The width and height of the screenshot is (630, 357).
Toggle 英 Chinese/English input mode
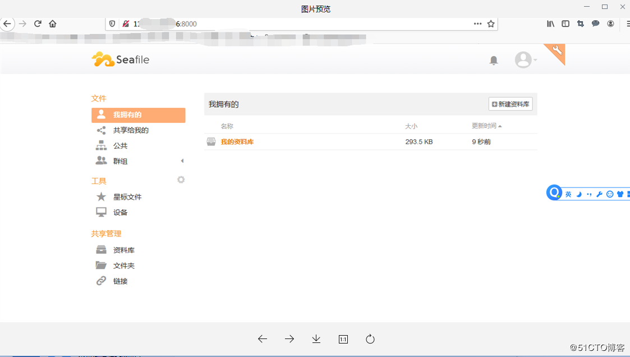[x=568, y=194]
